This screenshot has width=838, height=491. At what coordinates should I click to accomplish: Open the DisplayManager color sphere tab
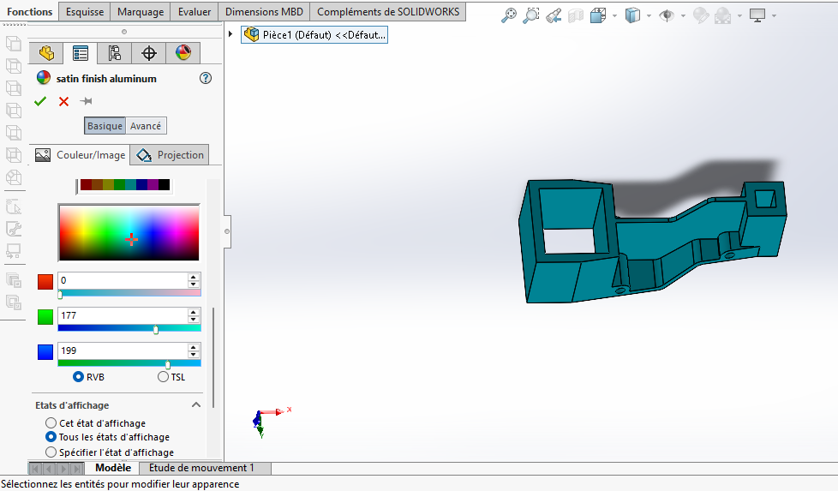[x=183, y=53]
